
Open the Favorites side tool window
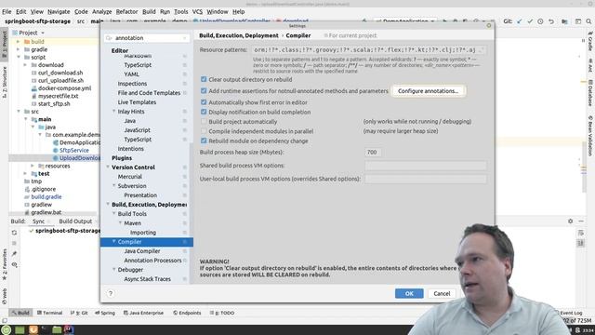[4, 264]
